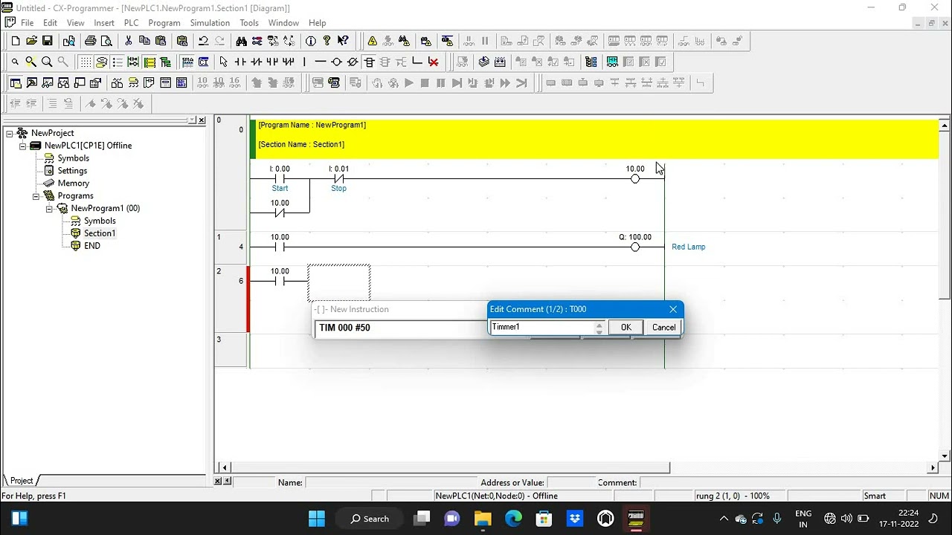Close the Edit Comment dialog

pos(673,309)
